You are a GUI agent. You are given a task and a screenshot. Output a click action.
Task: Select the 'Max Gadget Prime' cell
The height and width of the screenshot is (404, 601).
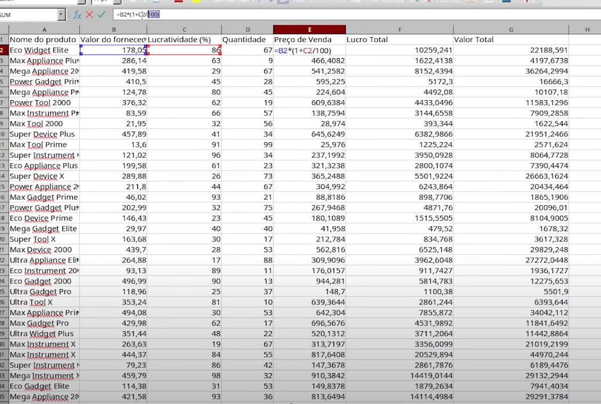[x=44, y=197]
